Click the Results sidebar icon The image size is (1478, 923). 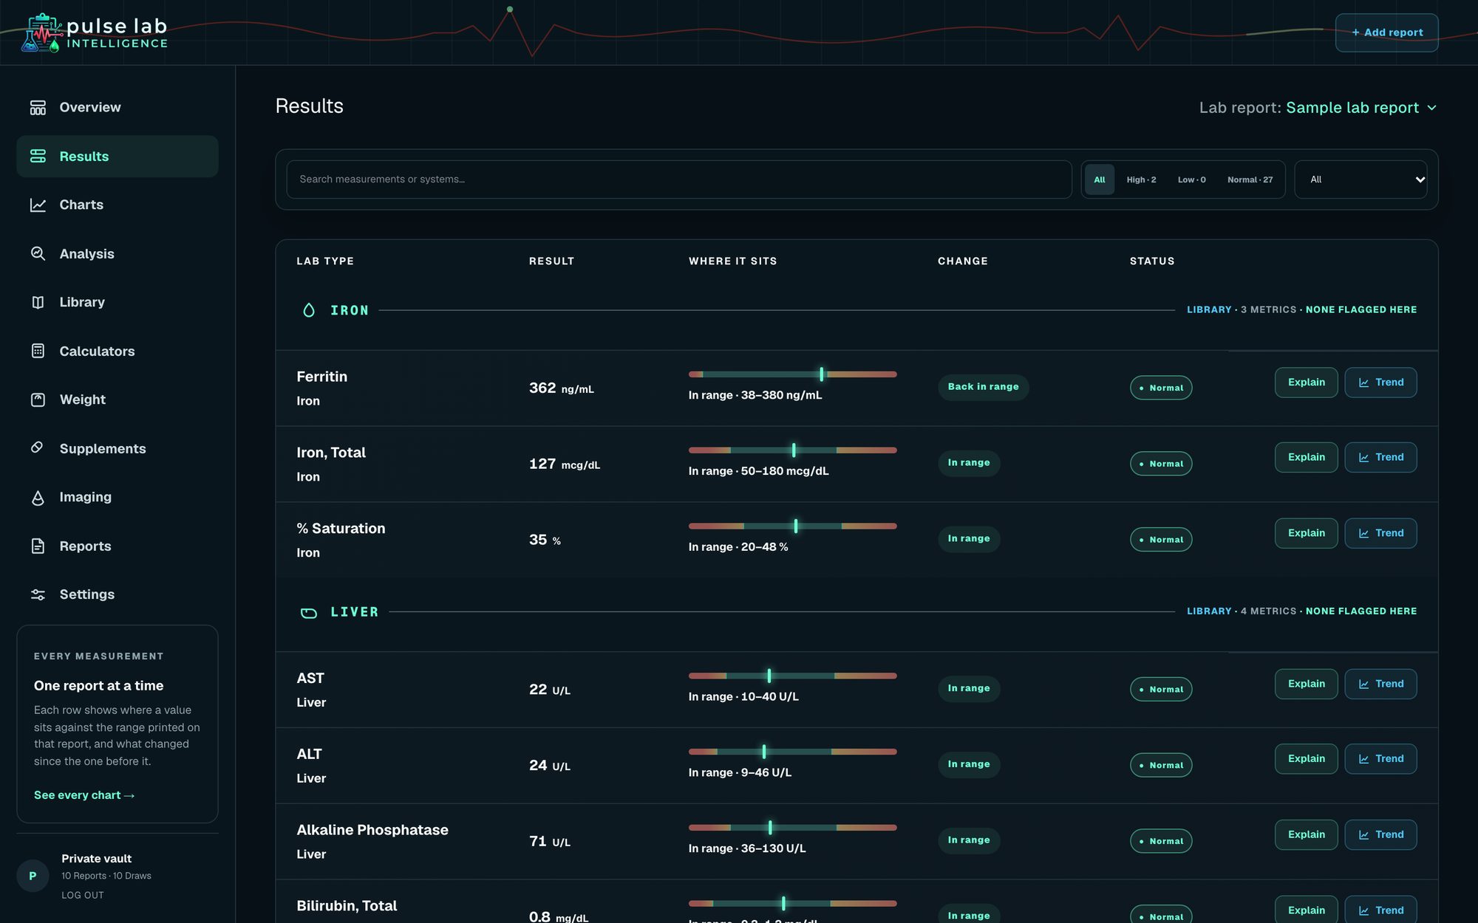pyautogui.click(x=38, y=157)
